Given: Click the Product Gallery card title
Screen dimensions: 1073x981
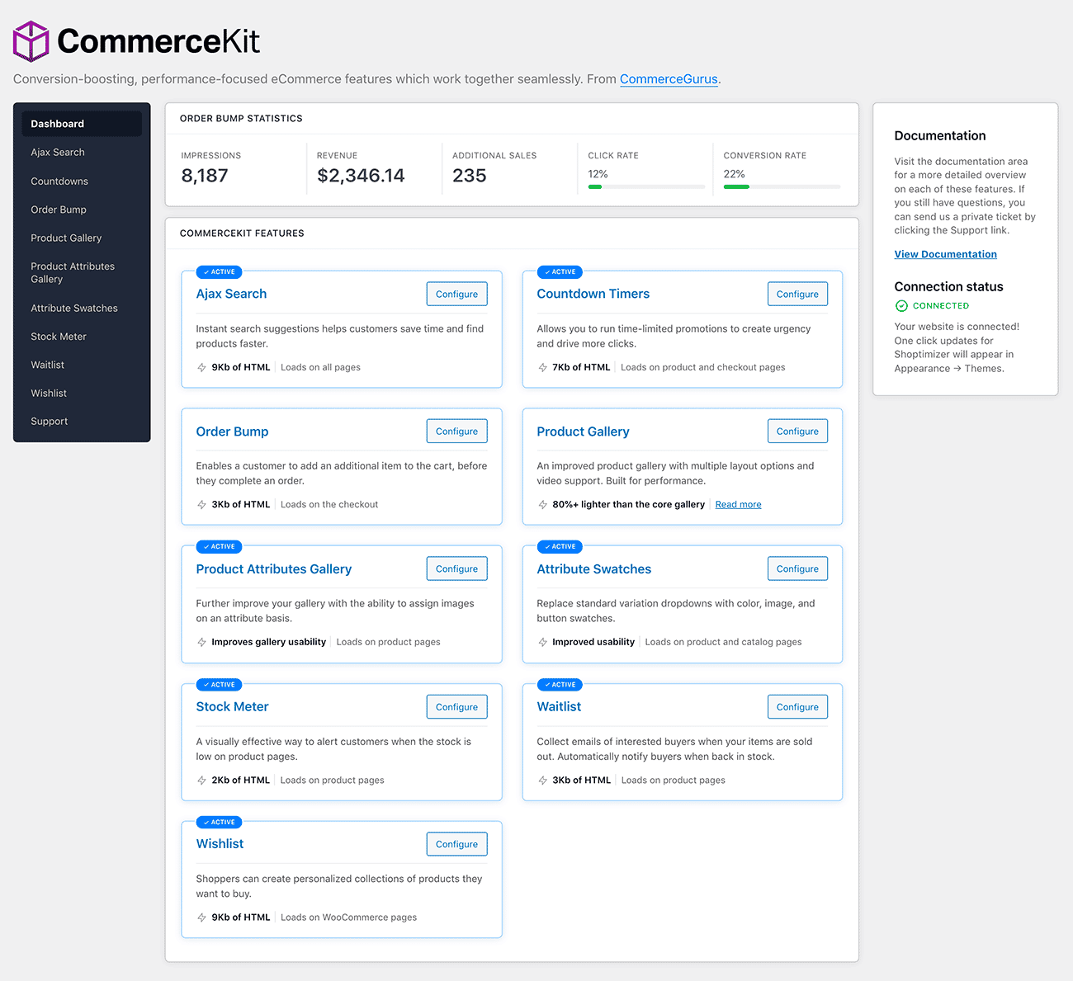Looking at the screenshot, I should coord(583,432).
